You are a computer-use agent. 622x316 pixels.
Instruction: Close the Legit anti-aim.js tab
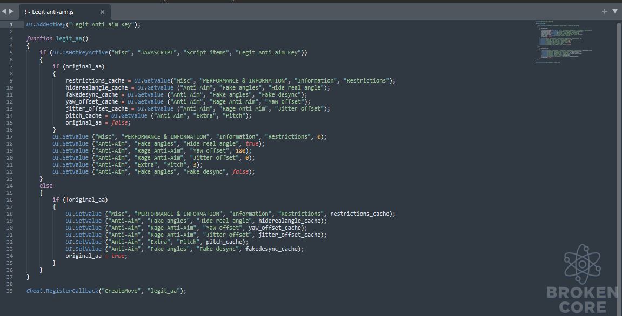pos(102,12)
